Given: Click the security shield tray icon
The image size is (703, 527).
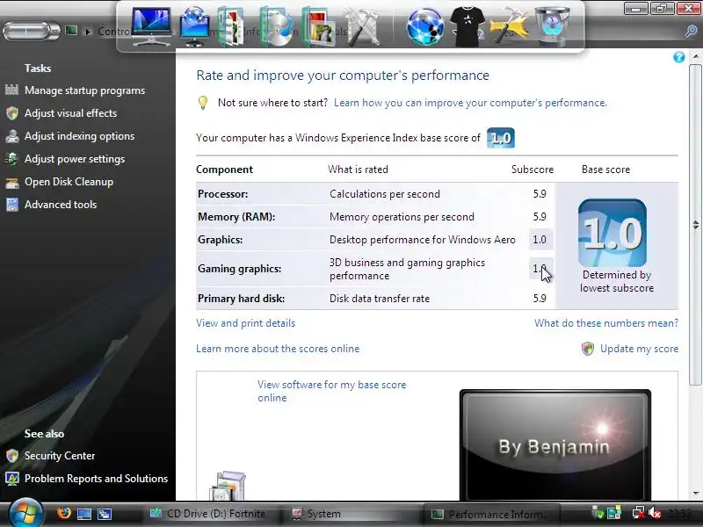Looking at the screenshot, I should 598,513.
